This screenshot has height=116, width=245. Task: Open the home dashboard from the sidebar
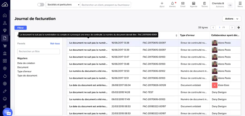pos(5,15)
